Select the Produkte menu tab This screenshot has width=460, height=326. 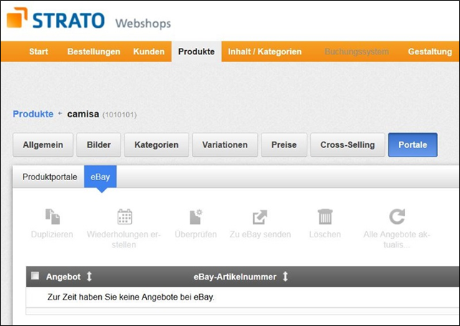click(x=196, y=51)
